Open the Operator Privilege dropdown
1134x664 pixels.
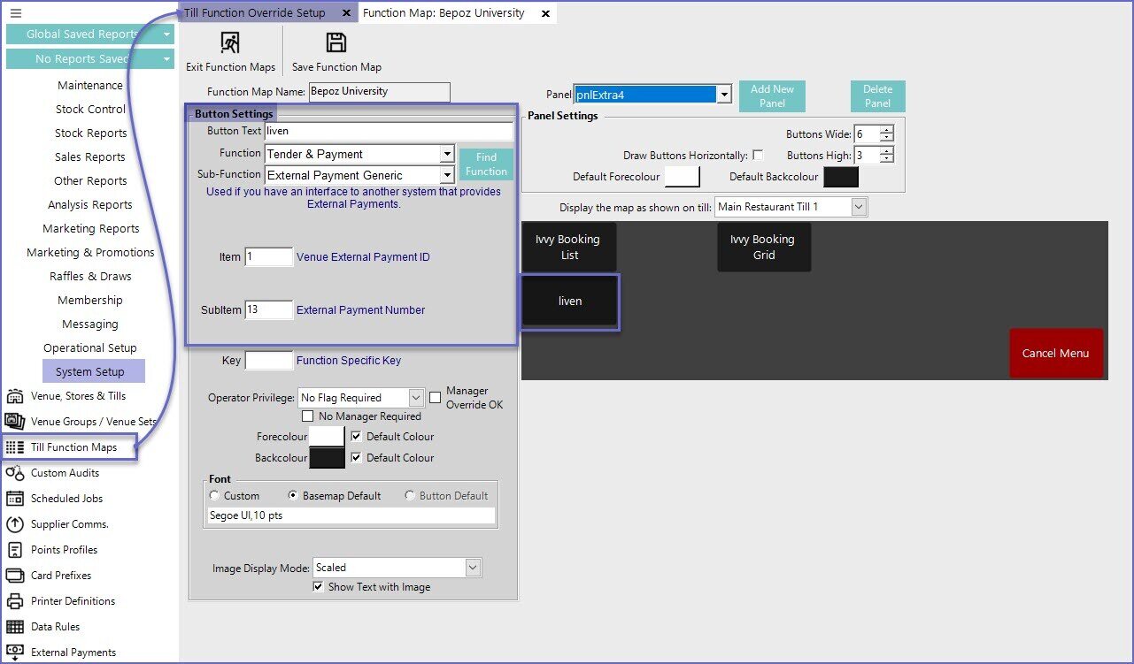coord(416,398)
